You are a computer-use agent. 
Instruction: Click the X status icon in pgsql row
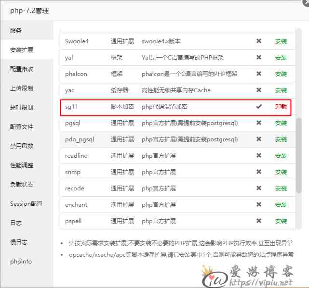259,123
